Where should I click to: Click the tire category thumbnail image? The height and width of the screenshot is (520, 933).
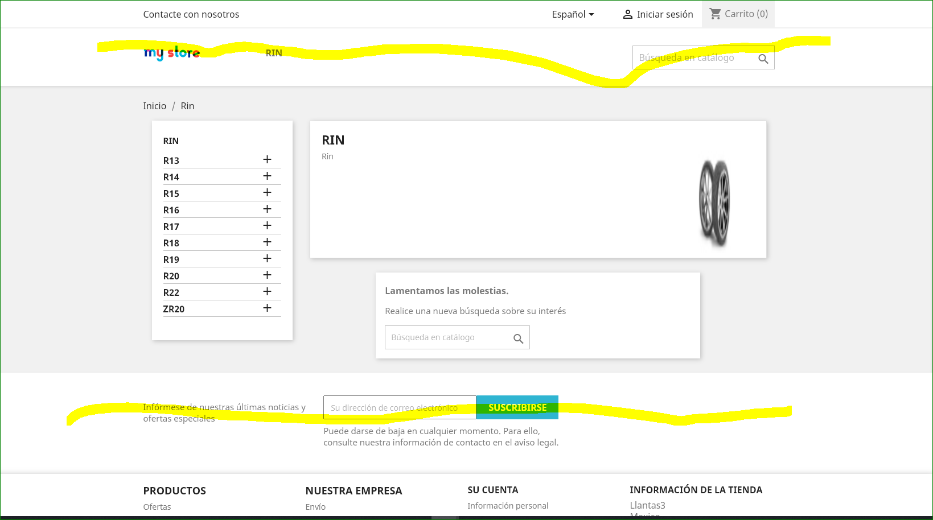(x=714, y=203)
